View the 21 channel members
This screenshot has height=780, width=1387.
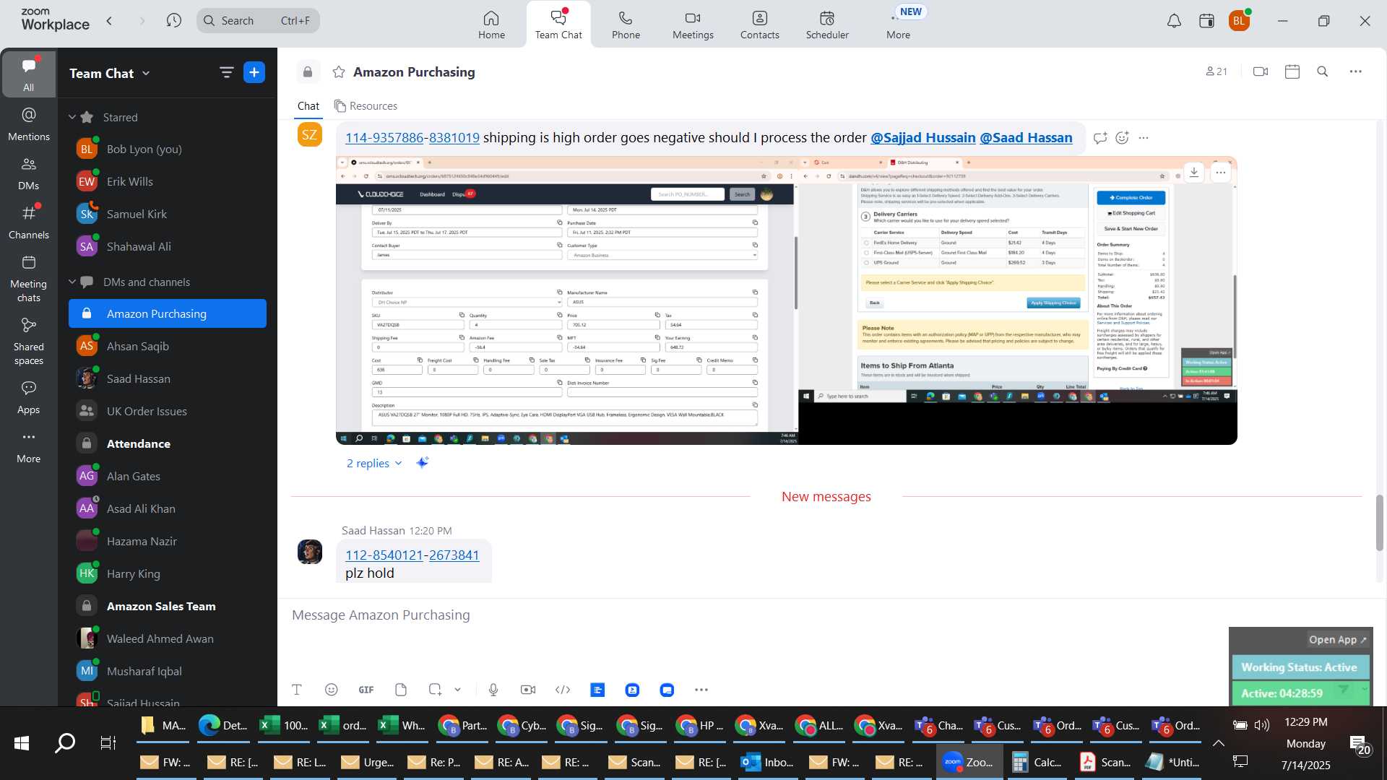coord(1217,71)
